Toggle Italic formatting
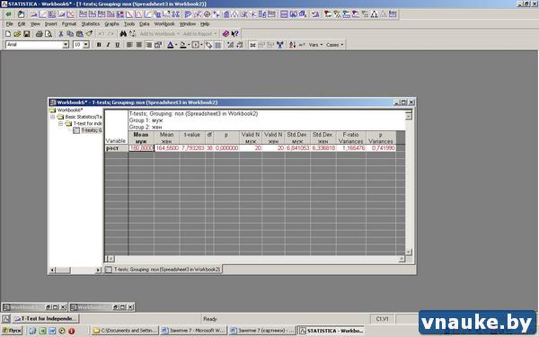The height and width of the screenshot is (337, 539). (x=108, y=45)
